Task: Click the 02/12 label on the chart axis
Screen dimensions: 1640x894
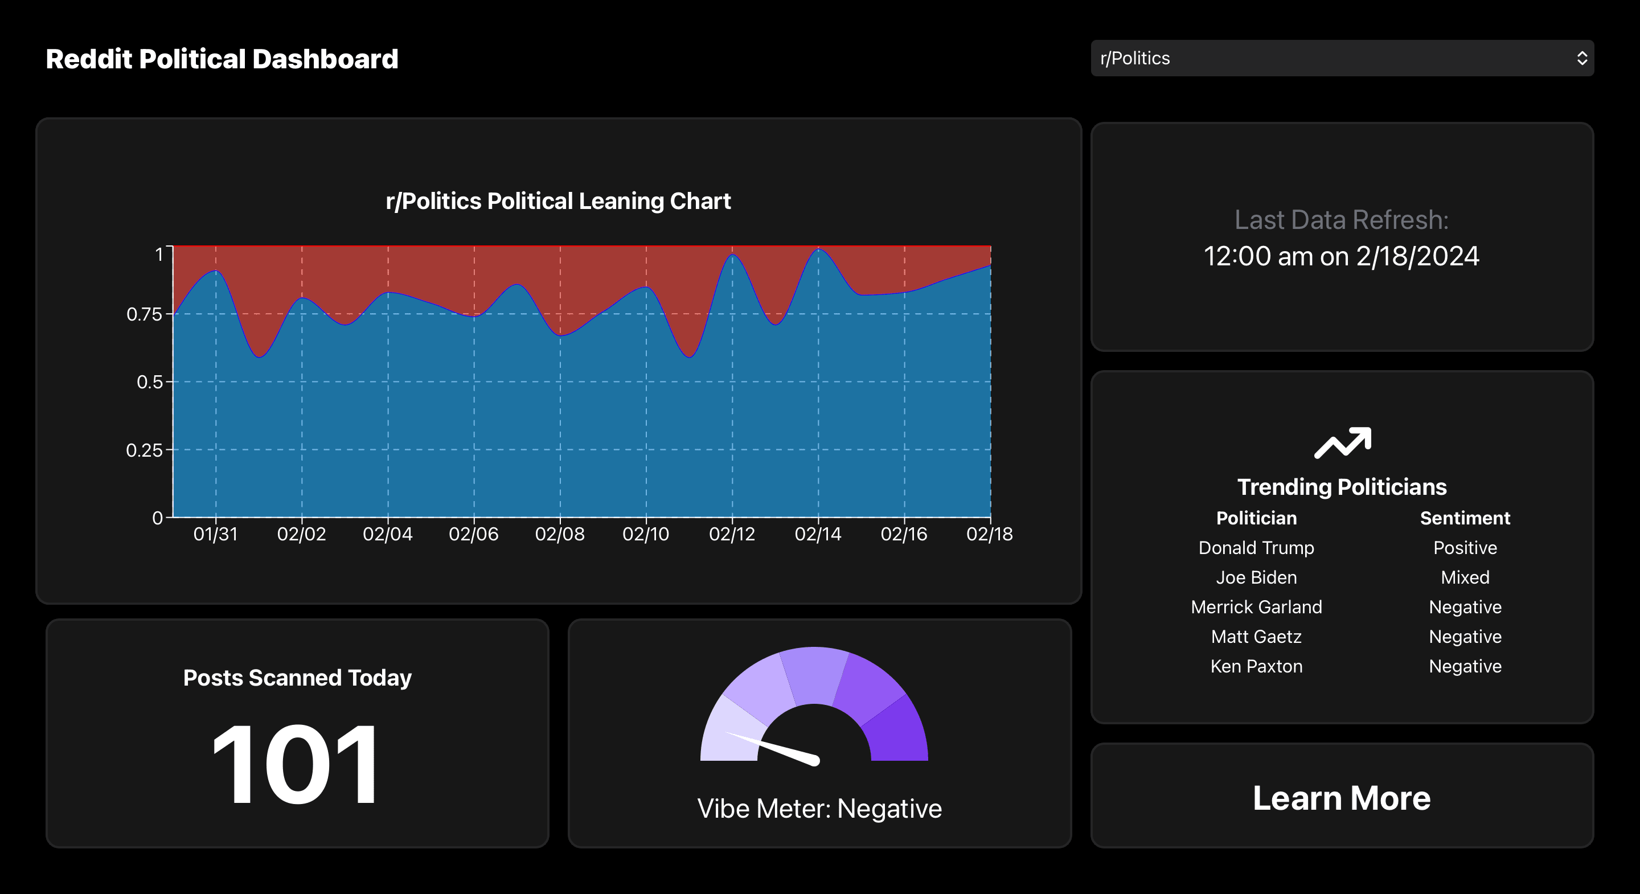Action: click(x=733, y=535)
